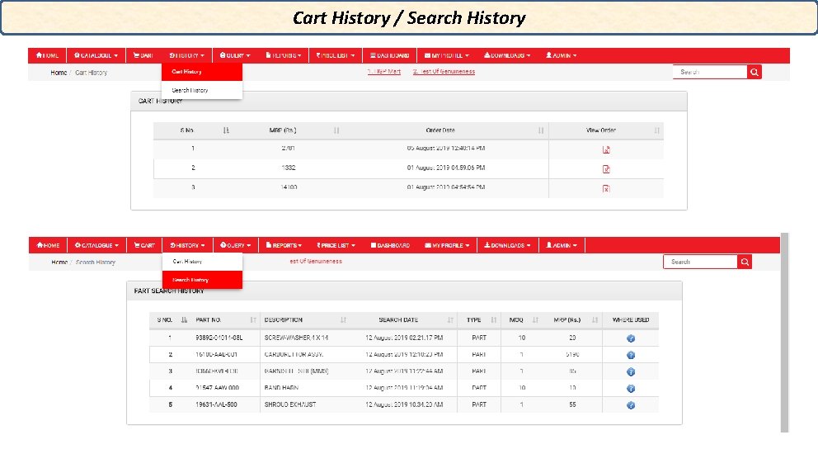Click Where Used icon for SCREW-WASHER row

(631, 338)
